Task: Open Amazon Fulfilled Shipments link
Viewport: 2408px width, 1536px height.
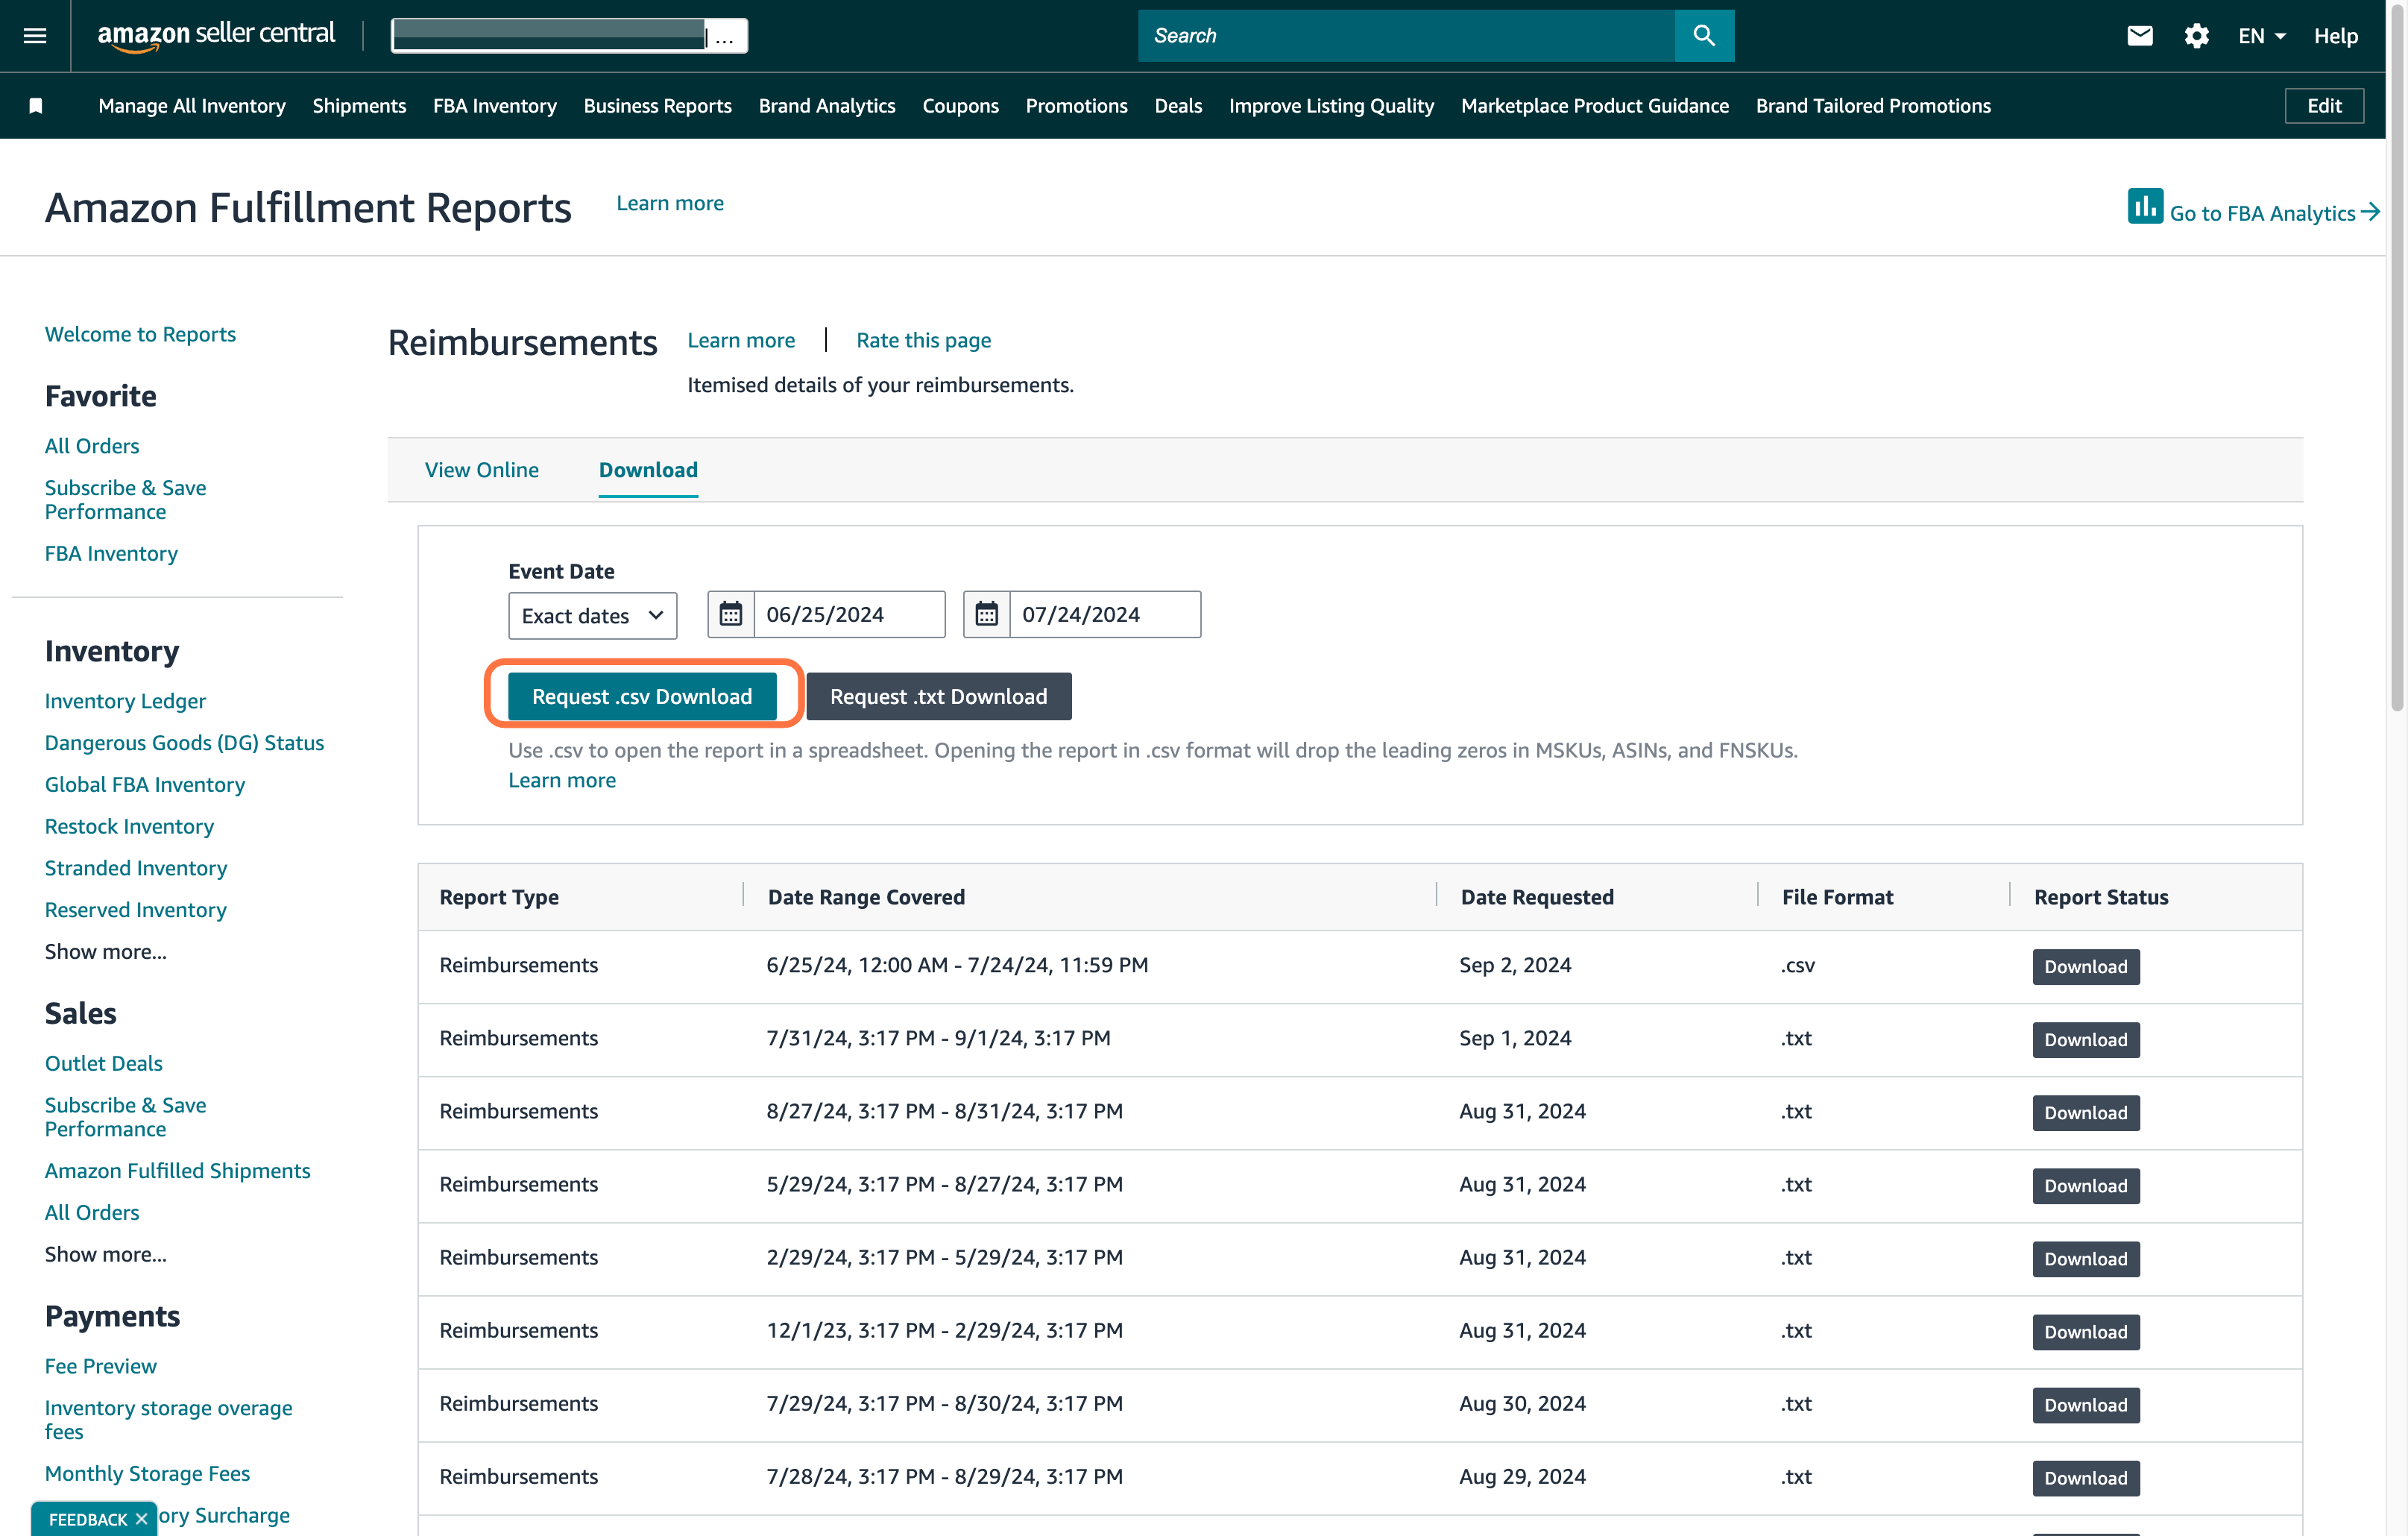Action: point(177,1170)
